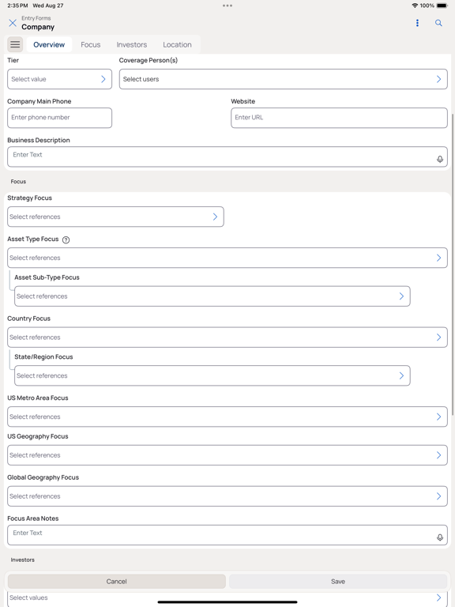The height and width of the screenshot is (607, 455).
Task: Open Global Geography Focus selector
Action: pyautogui.click(x=227, y=496)
